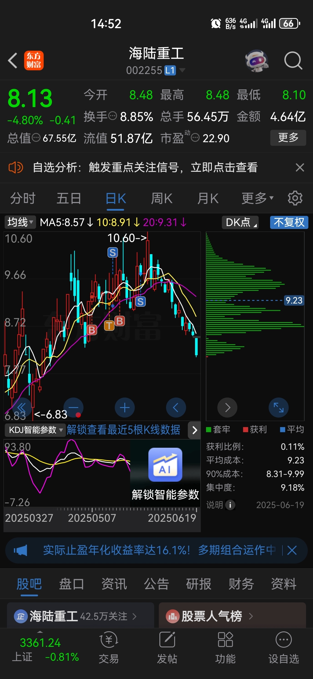Open the 均线 indicator dropdown
The height and width of the screenshot is (679, 313).
click(x=20, y=222)
